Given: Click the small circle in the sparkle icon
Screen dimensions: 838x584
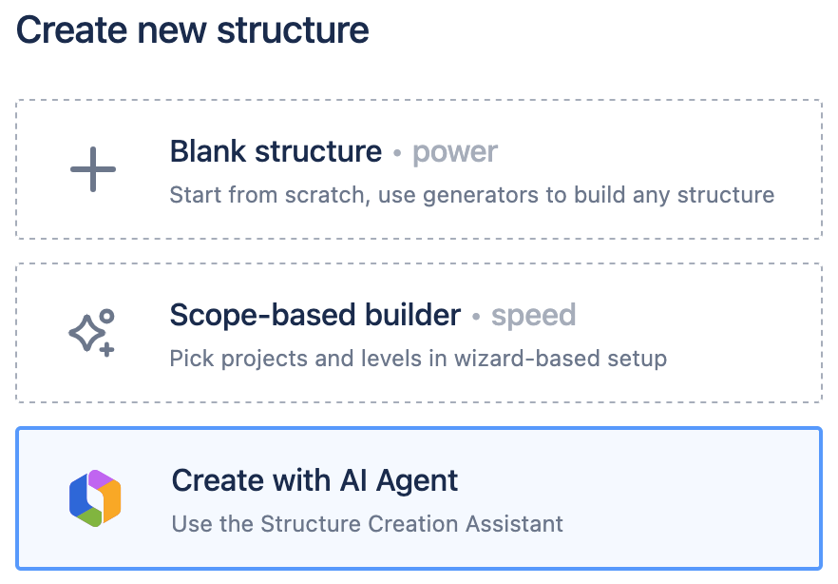Looking at the screenshot, I should click(106, 316).
